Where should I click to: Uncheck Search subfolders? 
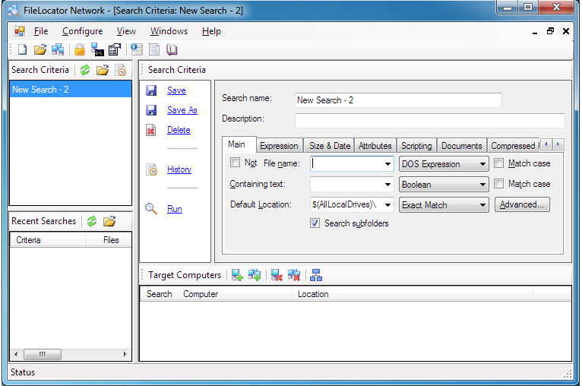point(315,223)
